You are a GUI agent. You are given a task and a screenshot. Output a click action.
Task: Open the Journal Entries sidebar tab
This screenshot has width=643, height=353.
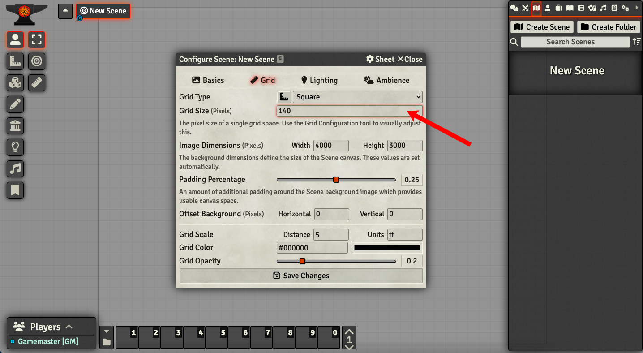[x=570, y=8]
